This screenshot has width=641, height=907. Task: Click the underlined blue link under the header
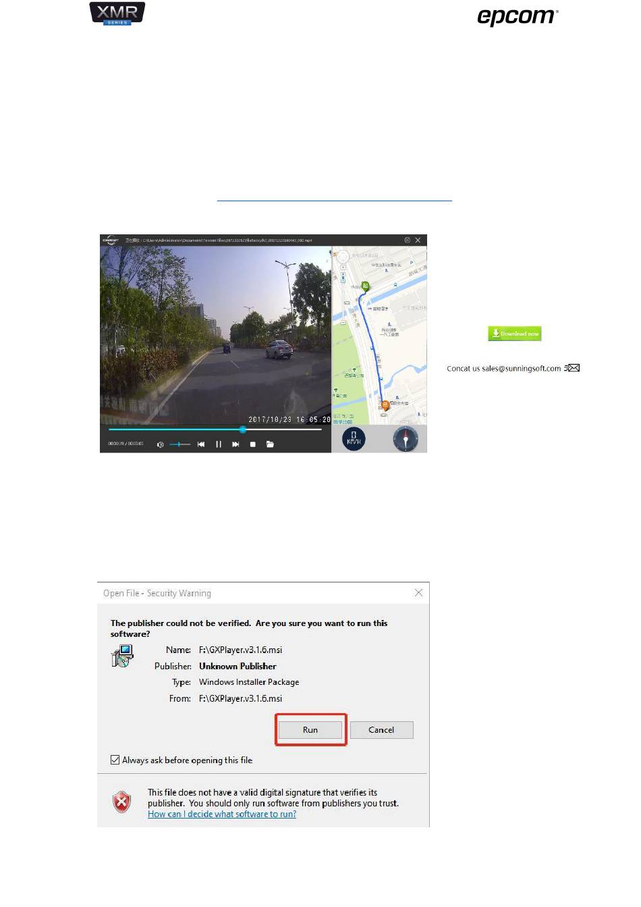click(334, 201)
